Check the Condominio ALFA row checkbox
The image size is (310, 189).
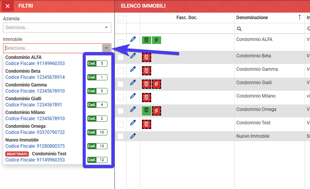(x=121, y=42)
